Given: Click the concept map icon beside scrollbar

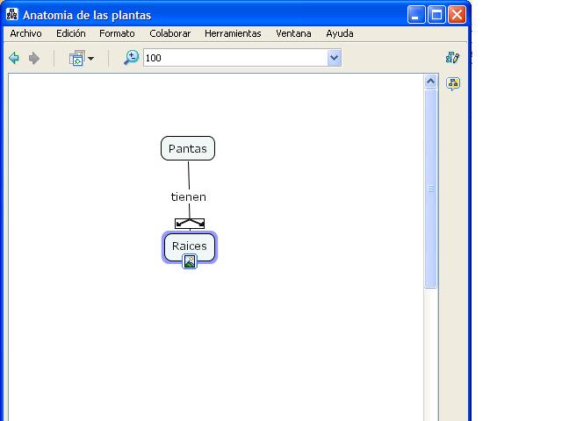Looking at the screenshot, I should (453, 84).
